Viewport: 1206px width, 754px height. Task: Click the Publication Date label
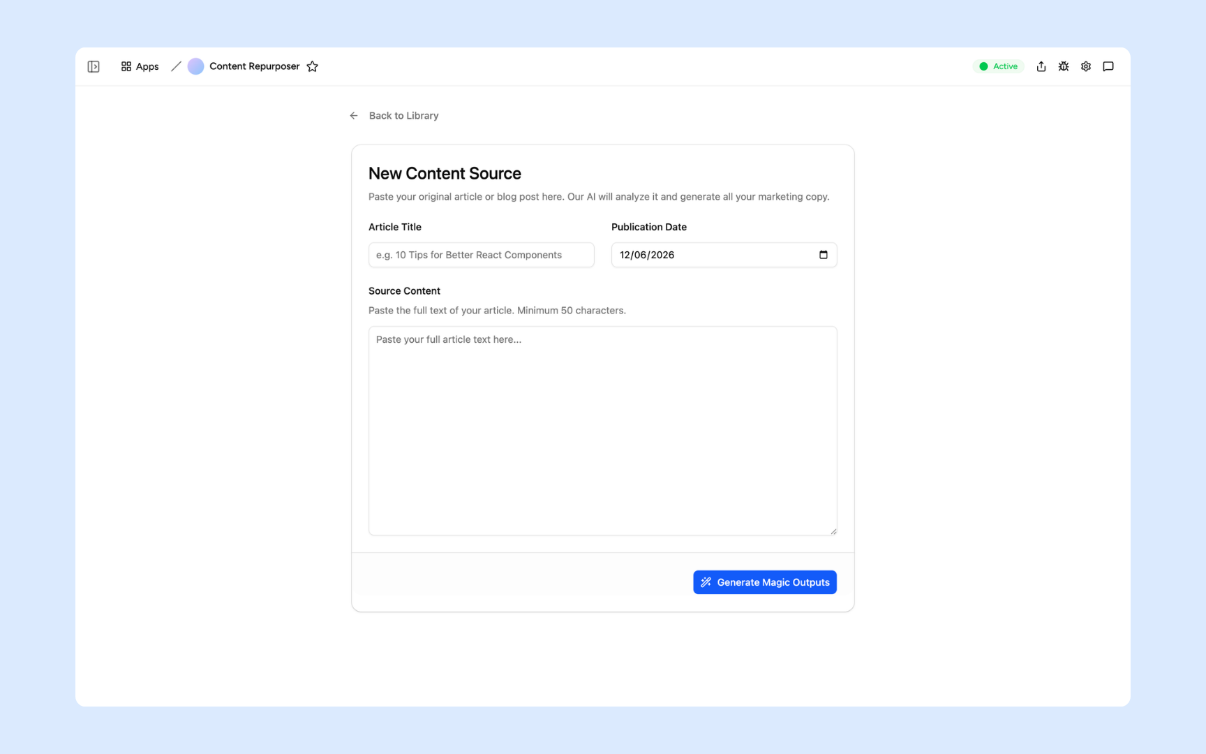tap(649, 227)
